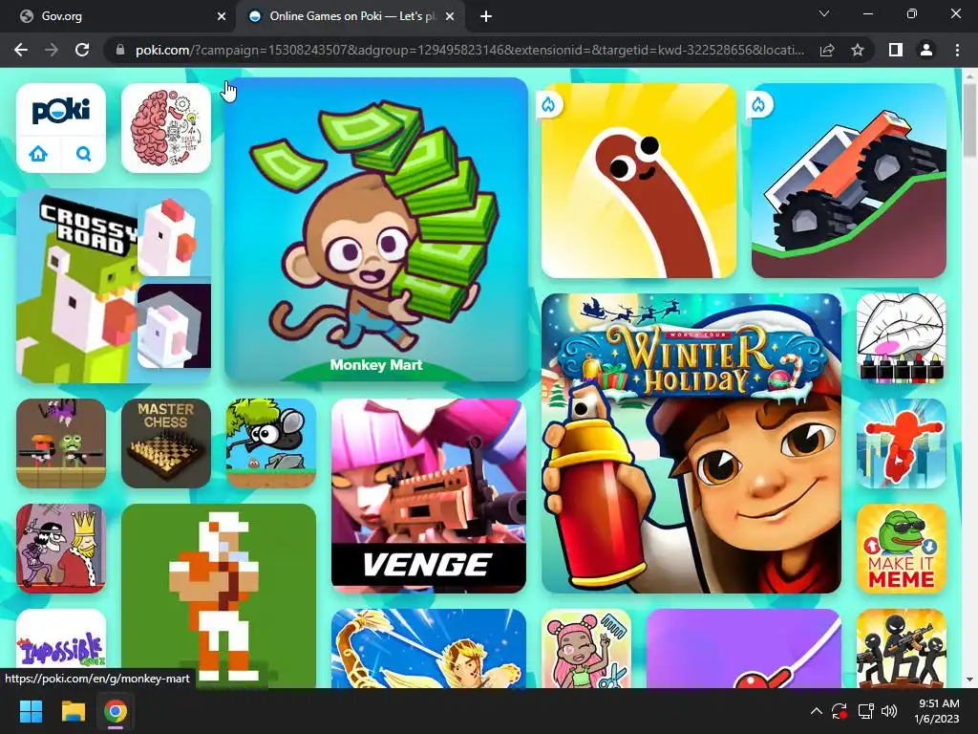The height and width of the screenshot is (734, 978).
Task: Open the Crossy Road game tile
Action: [x=114, y=286]
